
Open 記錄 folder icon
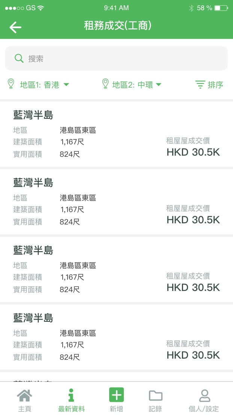[x=155, y=395]
